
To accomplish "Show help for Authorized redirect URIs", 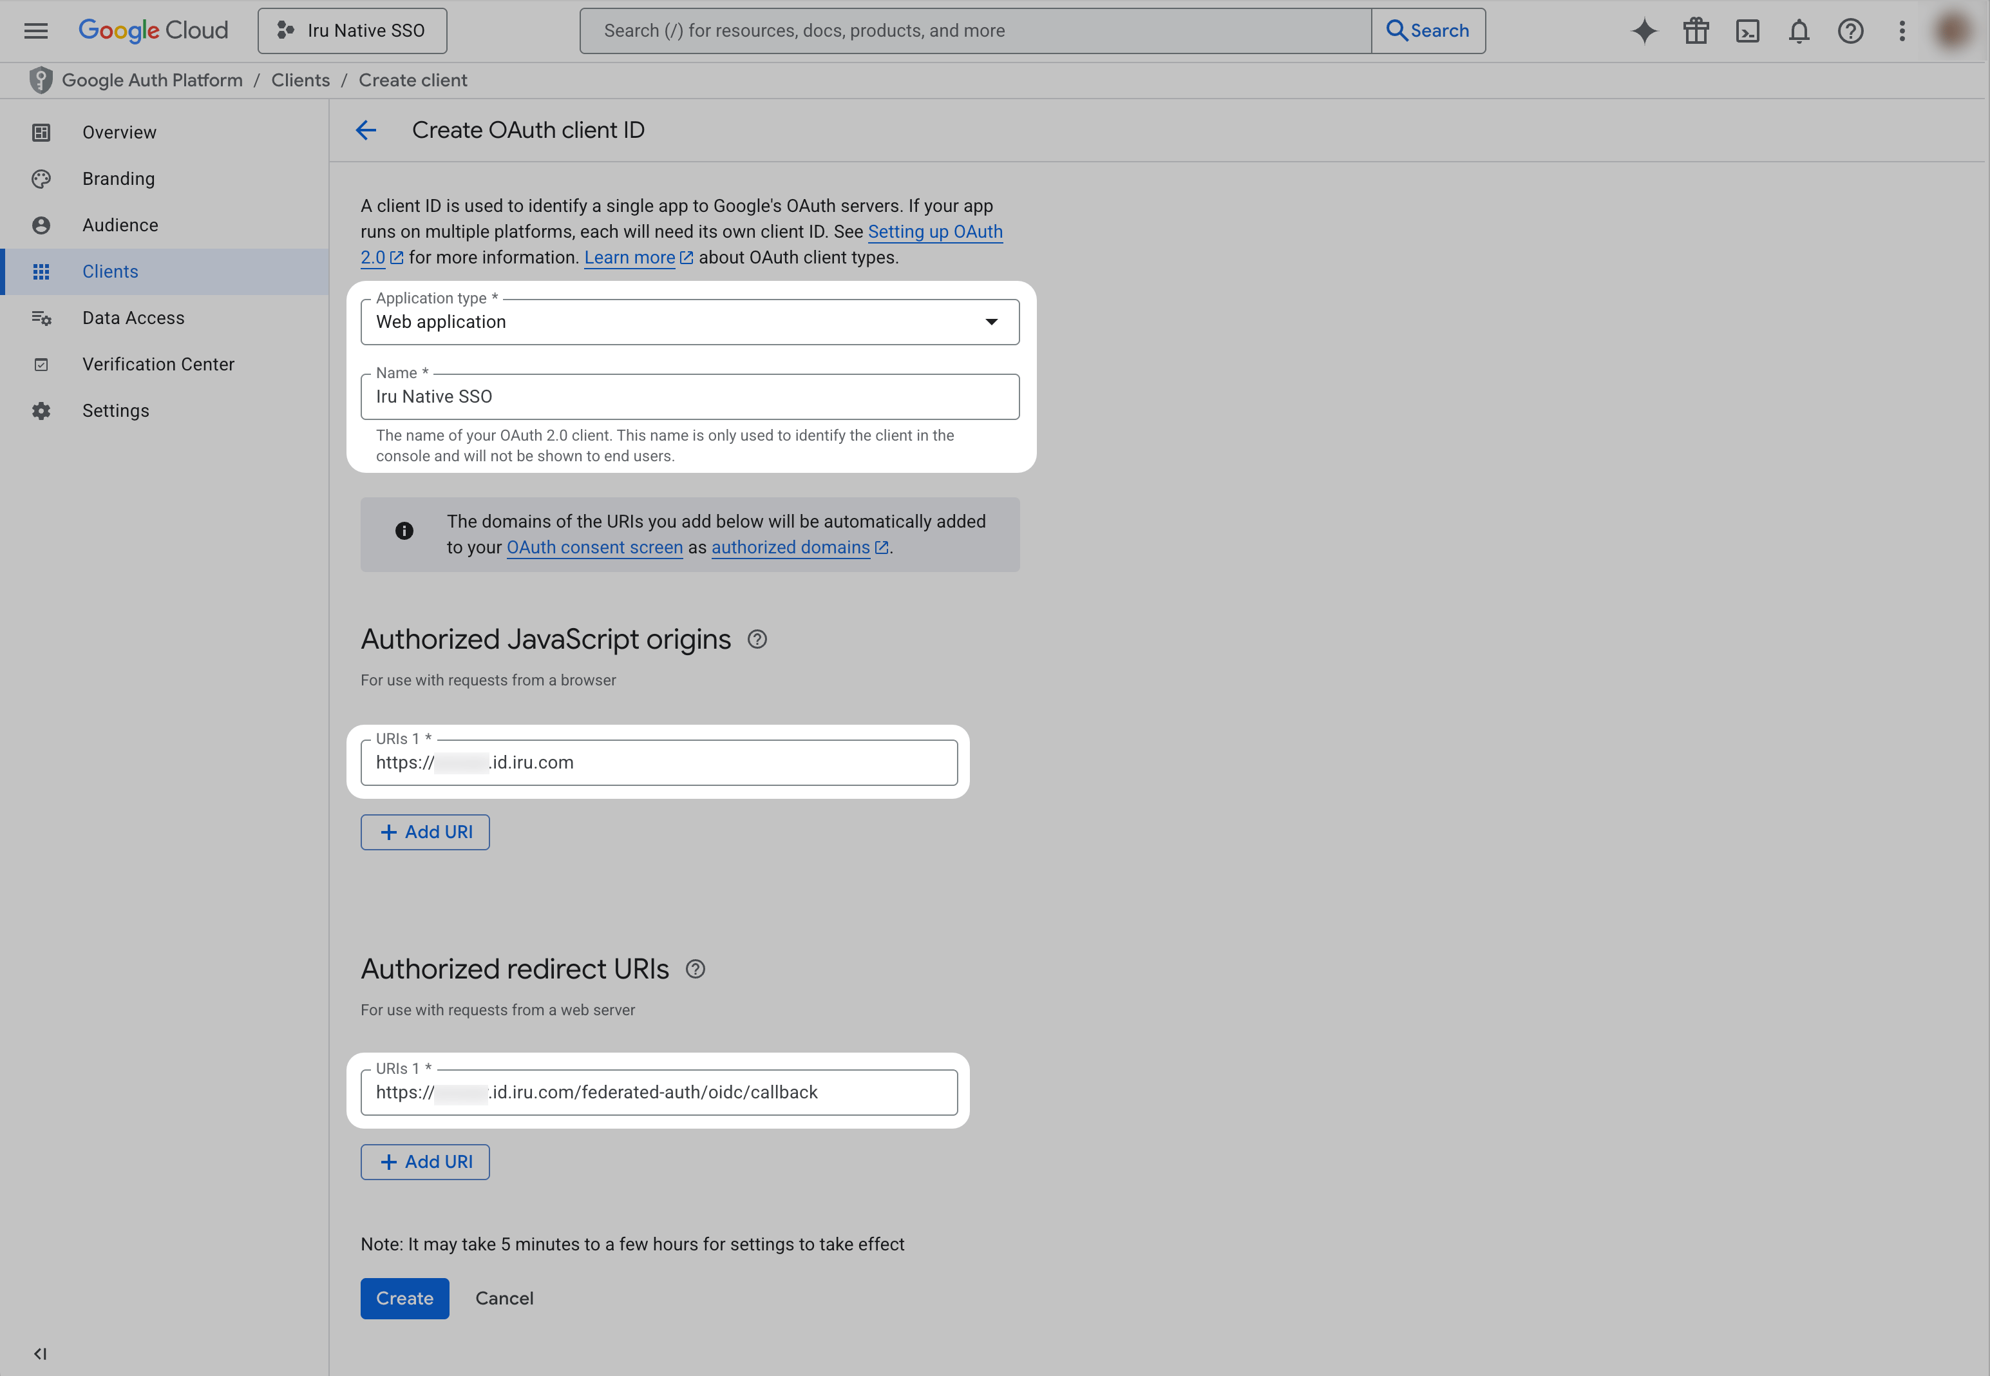I will pos(695,970).
